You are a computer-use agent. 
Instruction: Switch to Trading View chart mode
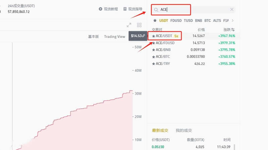pyautogui.click(x=115, y=37)
